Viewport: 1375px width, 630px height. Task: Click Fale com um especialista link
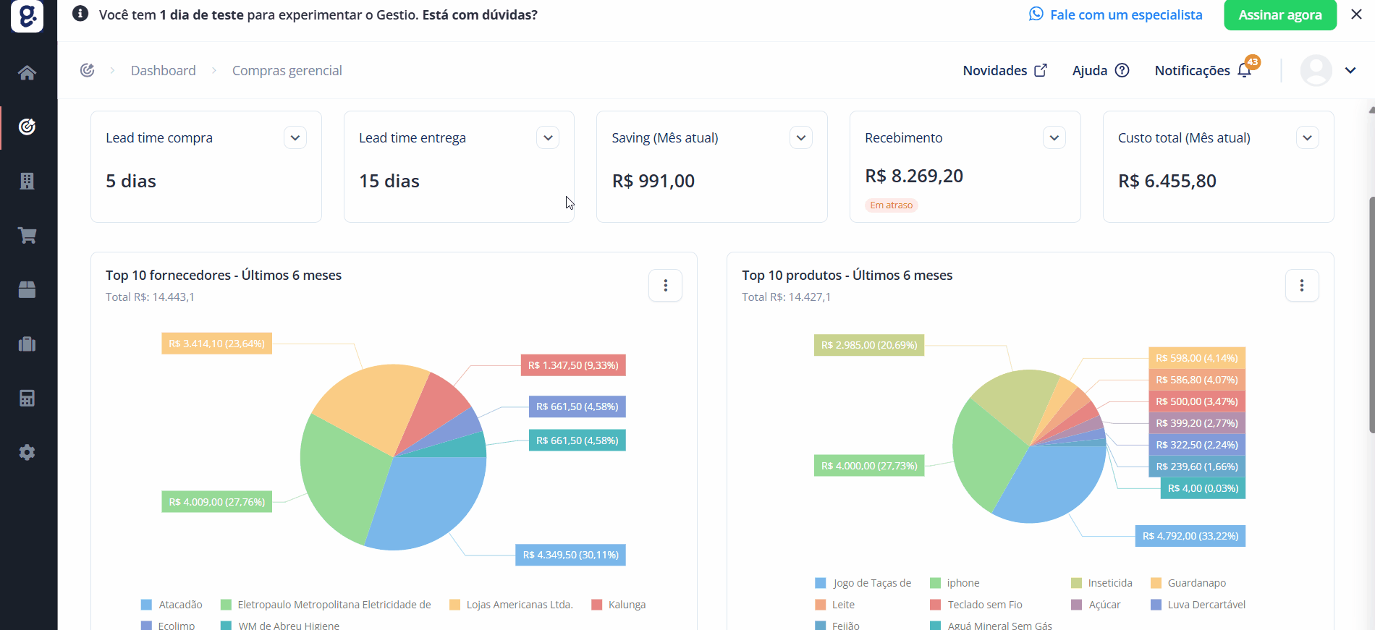point(1116,14)
